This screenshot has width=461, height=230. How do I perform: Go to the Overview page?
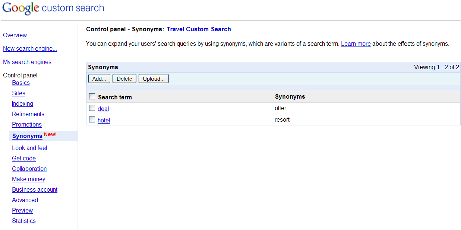pos(15,35)
